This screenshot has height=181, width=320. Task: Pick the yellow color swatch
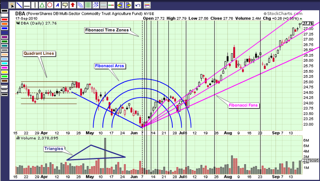click(x=4, y=72)
